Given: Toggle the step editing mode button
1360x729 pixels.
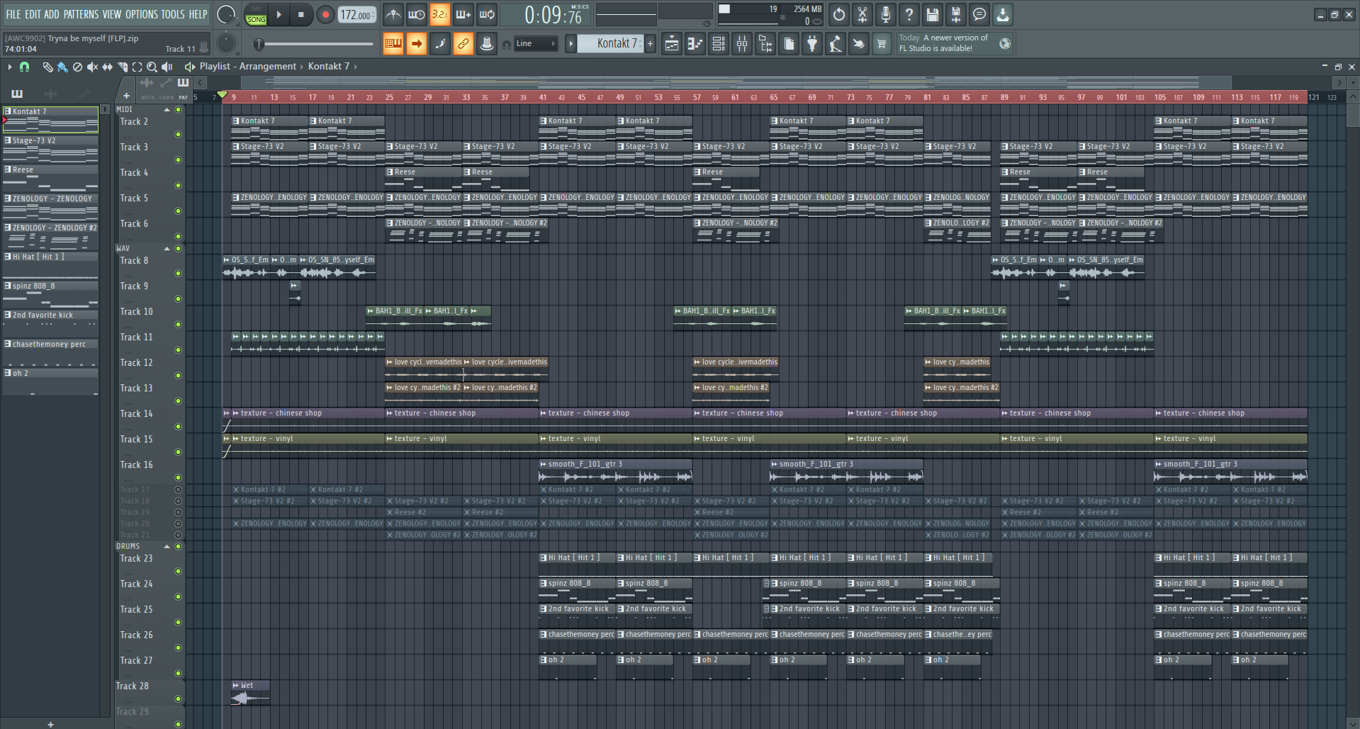Looking at the screenshot, I should click(440, 44).
